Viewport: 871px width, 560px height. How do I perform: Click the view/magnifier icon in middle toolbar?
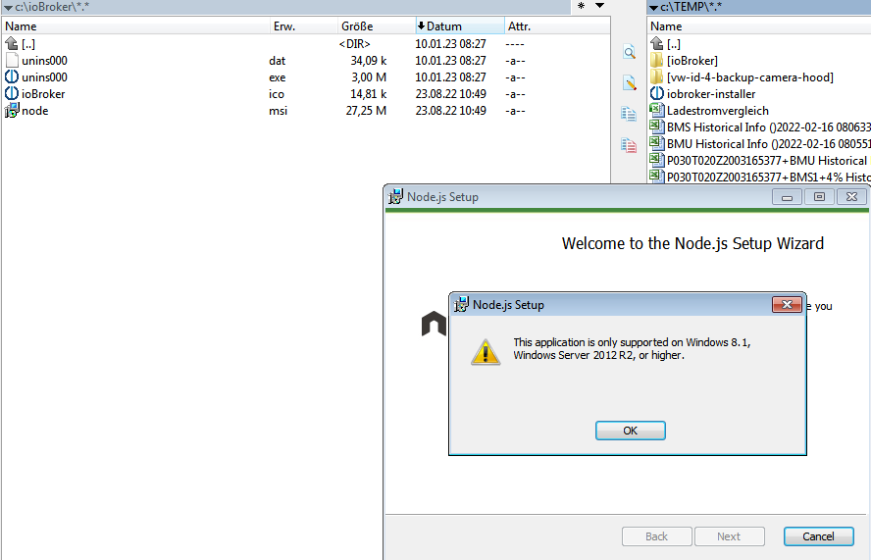pyautogui.click(x=629, y=53)
